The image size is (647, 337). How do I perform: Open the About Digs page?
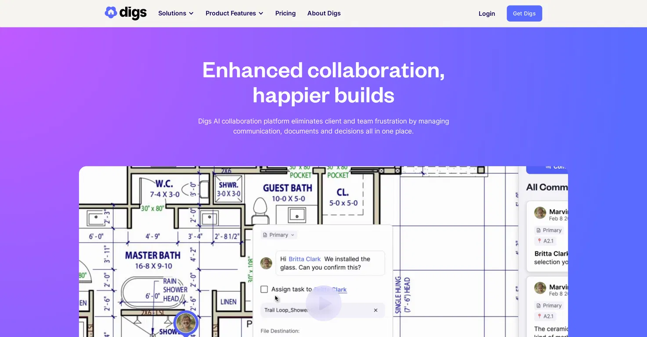(324, 13)
